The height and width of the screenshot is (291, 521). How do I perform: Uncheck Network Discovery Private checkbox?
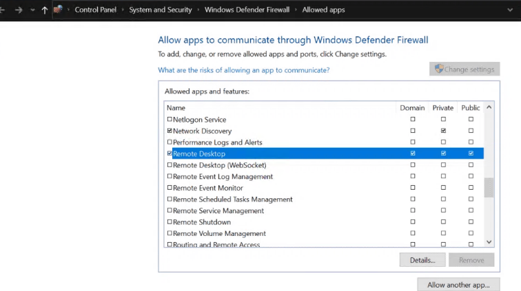coord(443,131)
